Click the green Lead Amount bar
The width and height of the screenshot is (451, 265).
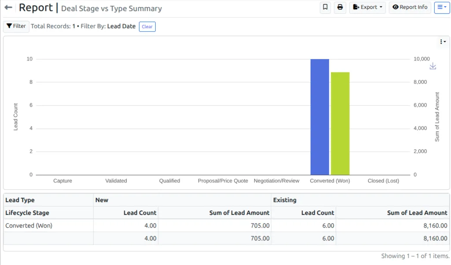coord(340,123)
